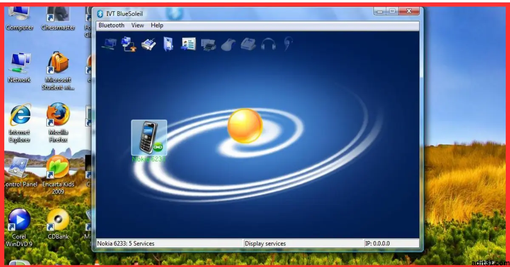Launch Internet Explorer from the desktop
Image resolution: width=510 pixels, height=267 pixels.
click(x=20, y=123)
